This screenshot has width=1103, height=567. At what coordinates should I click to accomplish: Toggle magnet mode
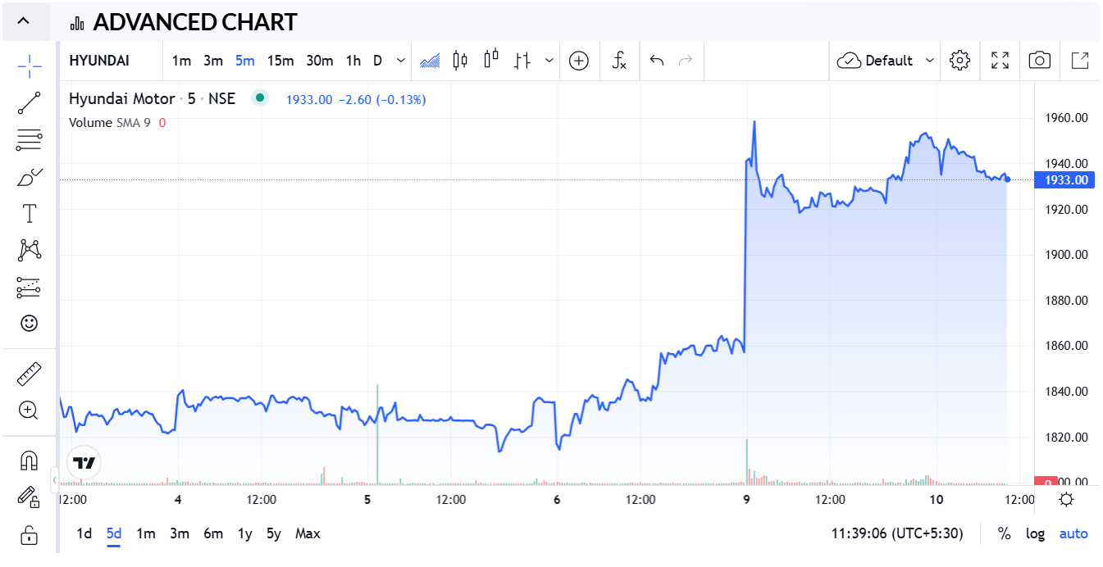pos(30,460)
